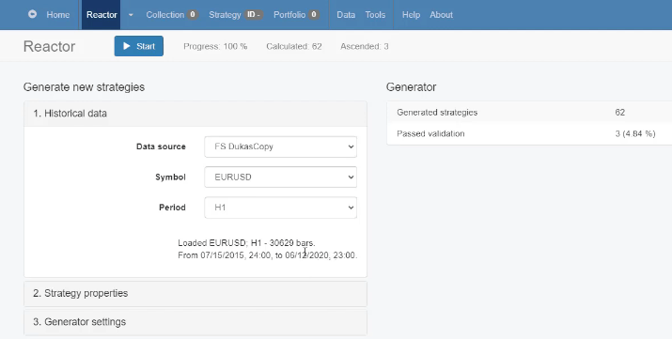Click the Generated strategies row

(x=529, y=112)
